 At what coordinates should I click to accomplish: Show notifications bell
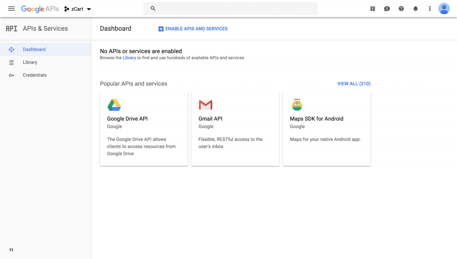[415, 9]
